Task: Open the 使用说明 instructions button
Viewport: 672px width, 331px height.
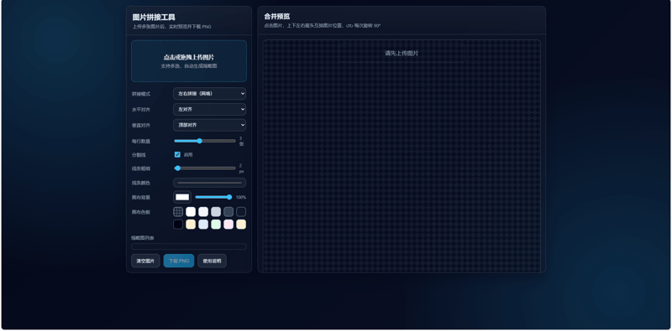Action: coord(213,261)
